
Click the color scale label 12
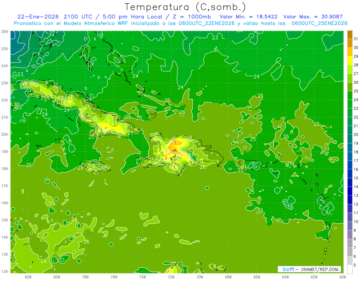(356, 204)
